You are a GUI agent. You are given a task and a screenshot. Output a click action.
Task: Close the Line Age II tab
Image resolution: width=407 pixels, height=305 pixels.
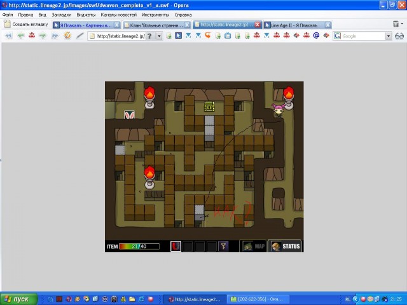click(x=328, y=25)
